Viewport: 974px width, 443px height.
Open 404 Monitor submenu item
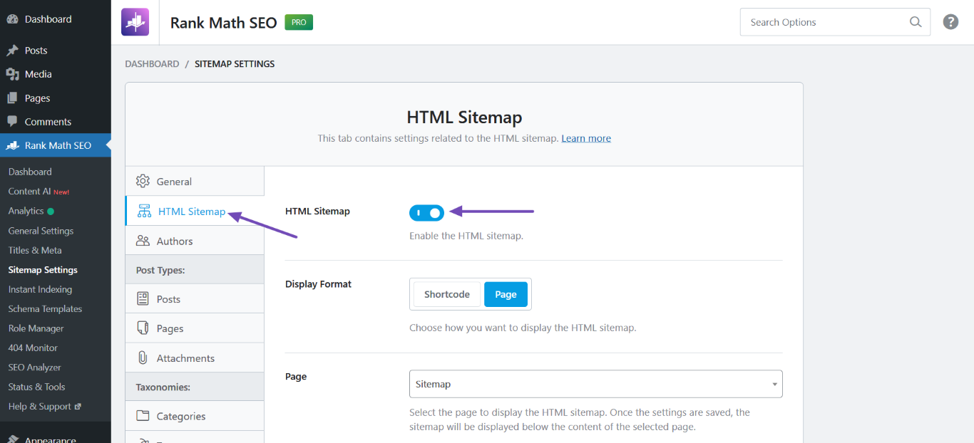[x=33, y=348]
